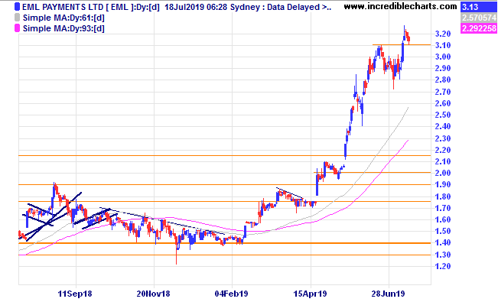Click the grey 2.570574 MA value box
The image size is (498, 302).
tap(478, 18)
